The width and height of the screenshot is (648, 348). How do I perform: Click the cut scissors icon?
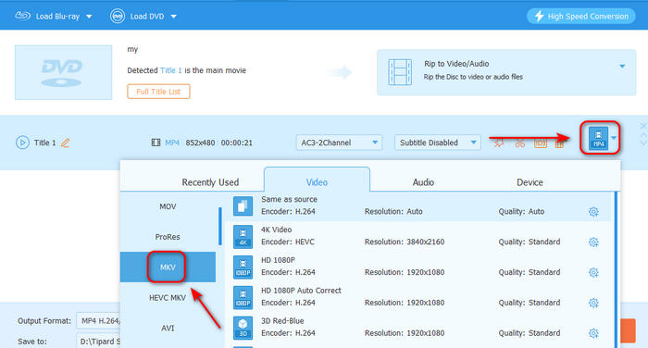519,143
